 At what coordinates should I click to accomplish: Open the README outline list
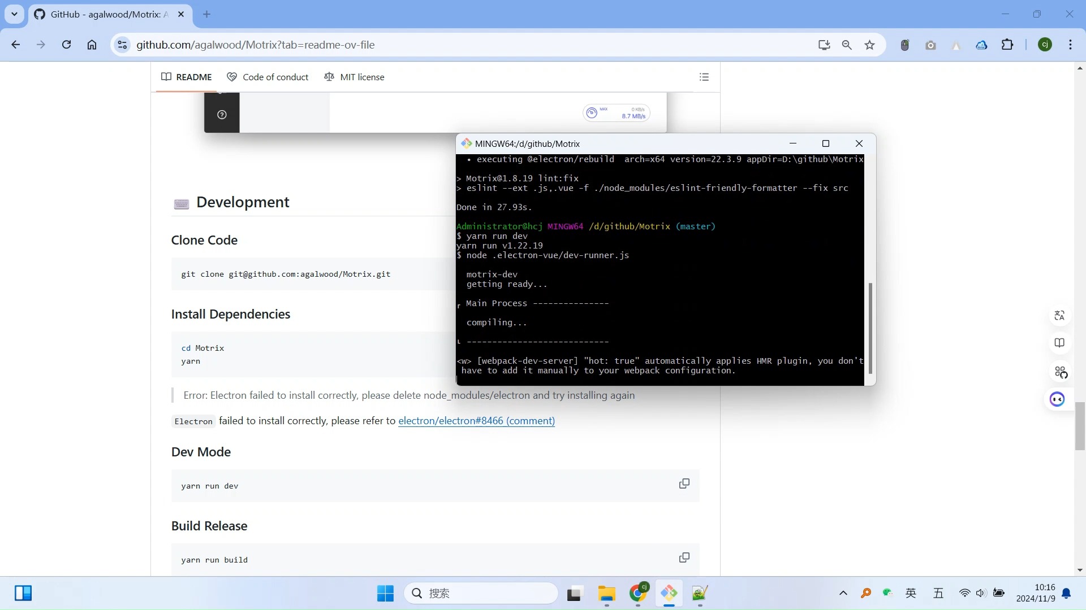point(704,77)
